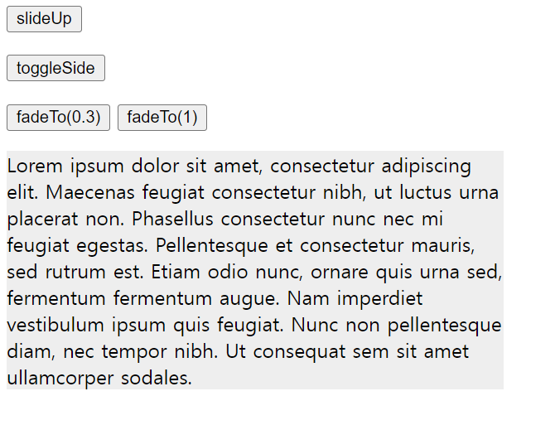Select the word "Phasellus" in the paragraph

pos(172,219)
